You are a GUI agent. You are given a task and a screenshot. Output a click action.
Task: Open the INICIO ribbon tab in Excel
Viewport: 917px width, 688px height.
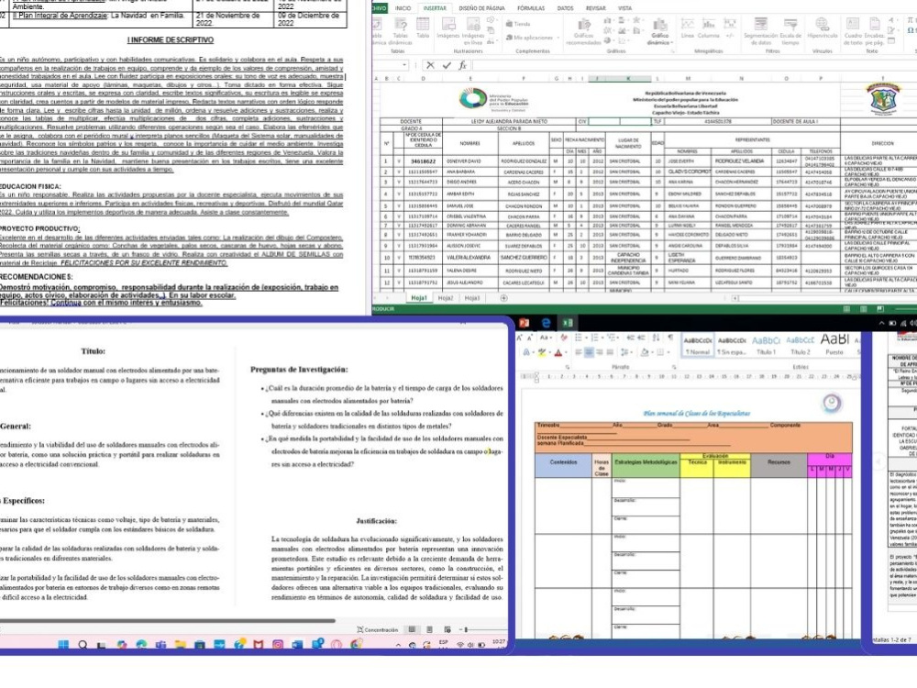403,8
